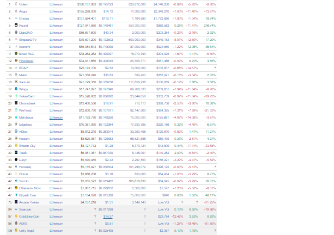Open the Augur token name link
The height and width of the screenshot is (235, 334).
click(23, 11)
